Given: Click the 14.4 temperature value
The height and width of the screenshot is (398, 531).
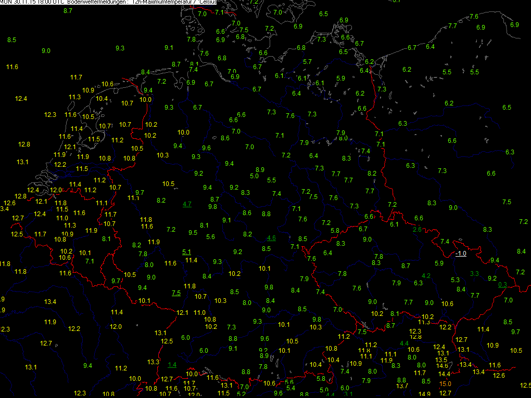Looking at the screenshot, I should (444, 374).
